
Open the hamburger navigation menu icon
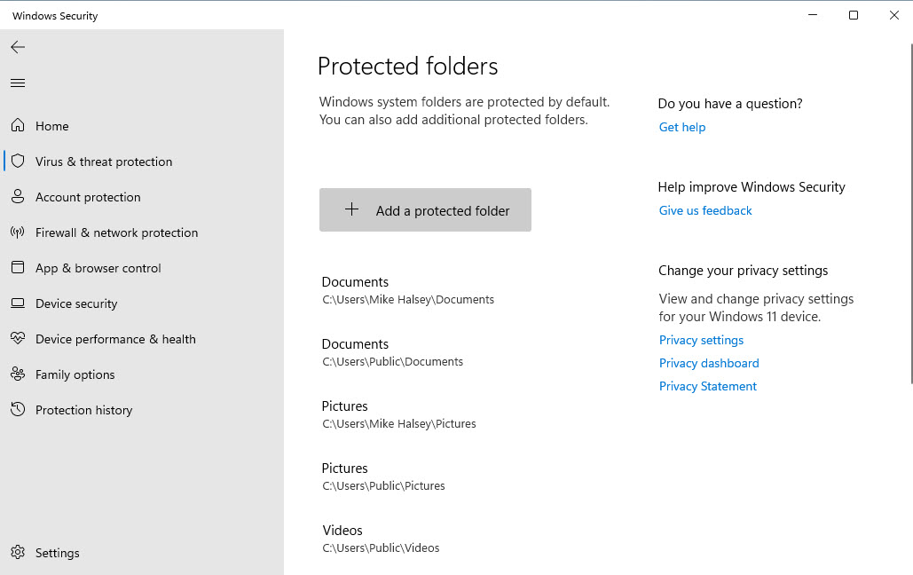coord(18,83)
